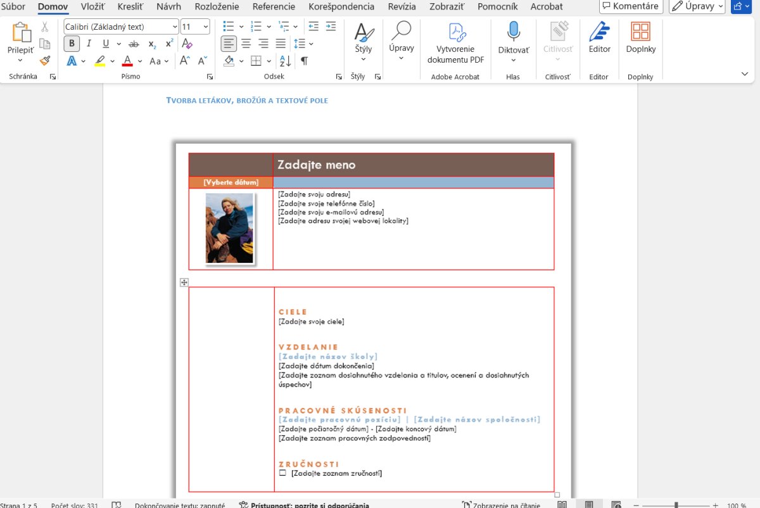Open Doplnky add-ins icon
The image size is (760, 508).
[640, 38]
